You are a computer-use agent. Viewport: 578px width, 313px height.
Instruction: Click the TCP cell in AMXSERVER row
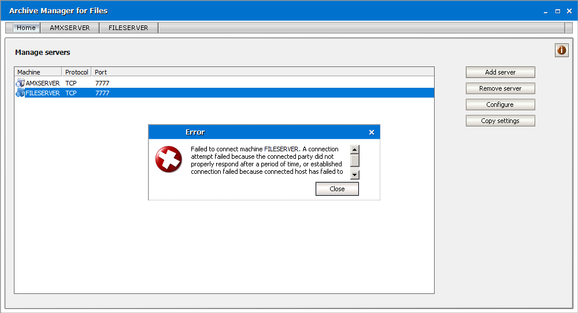pyautogui.click(x=71, y=83)
